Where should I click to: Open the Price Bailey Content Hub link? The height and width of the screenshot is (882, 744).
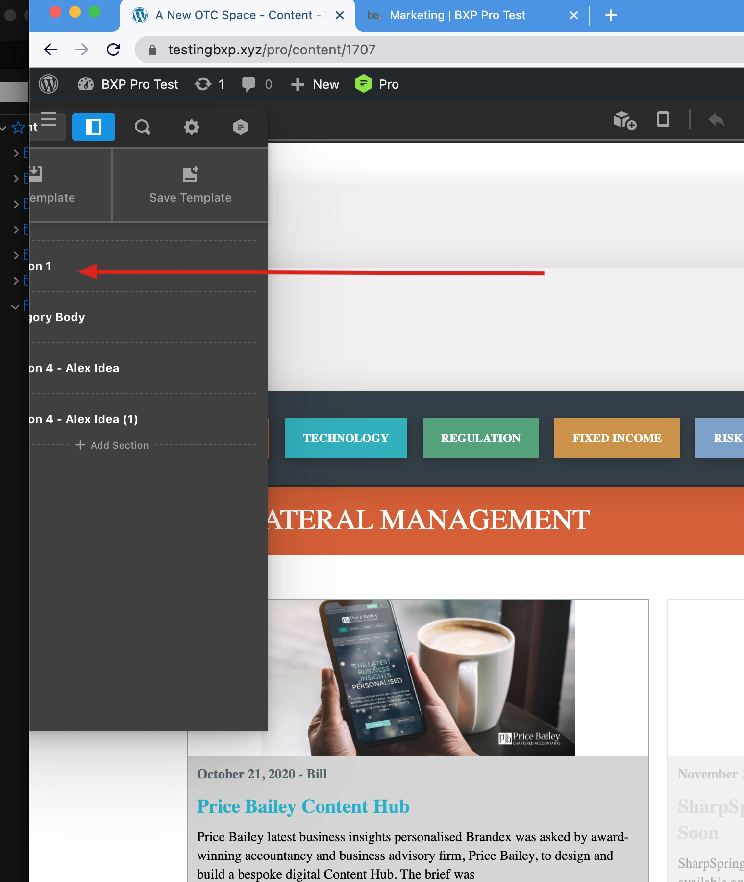point(303,806)
